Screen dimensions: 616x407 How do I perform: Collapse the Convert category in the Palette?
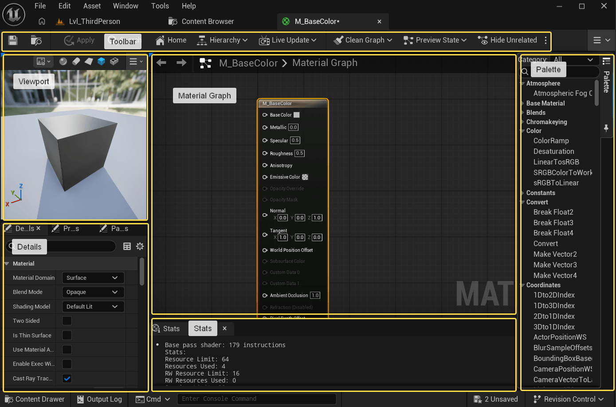click(x=523, y=202)
